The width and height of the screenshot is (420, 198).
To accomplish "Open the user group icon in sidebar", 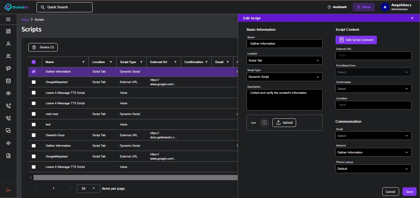I will point(8,56).
